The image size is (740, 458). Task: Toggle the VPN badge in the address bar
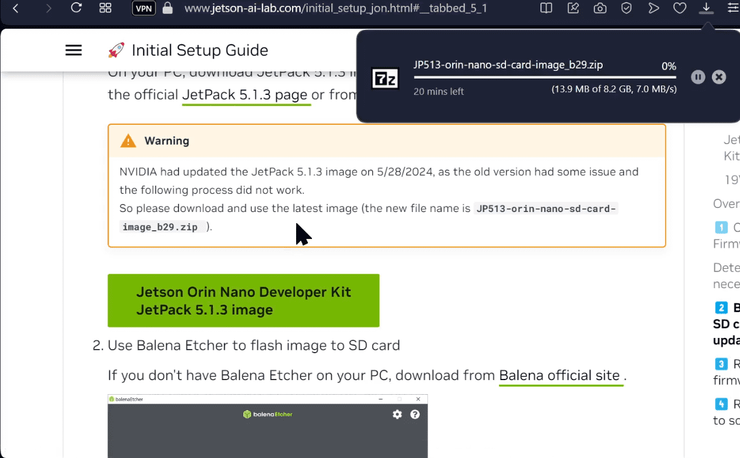(143, 8)
